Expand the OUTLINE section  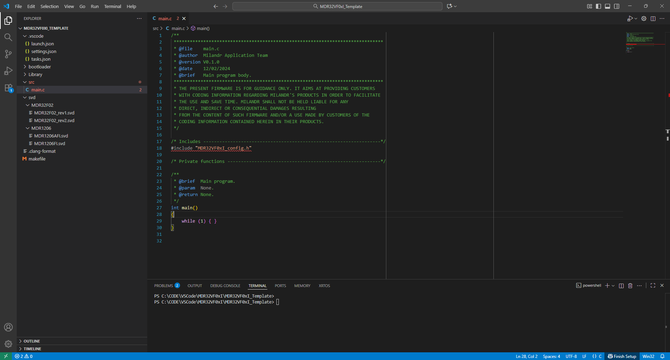tap(32, 341)
